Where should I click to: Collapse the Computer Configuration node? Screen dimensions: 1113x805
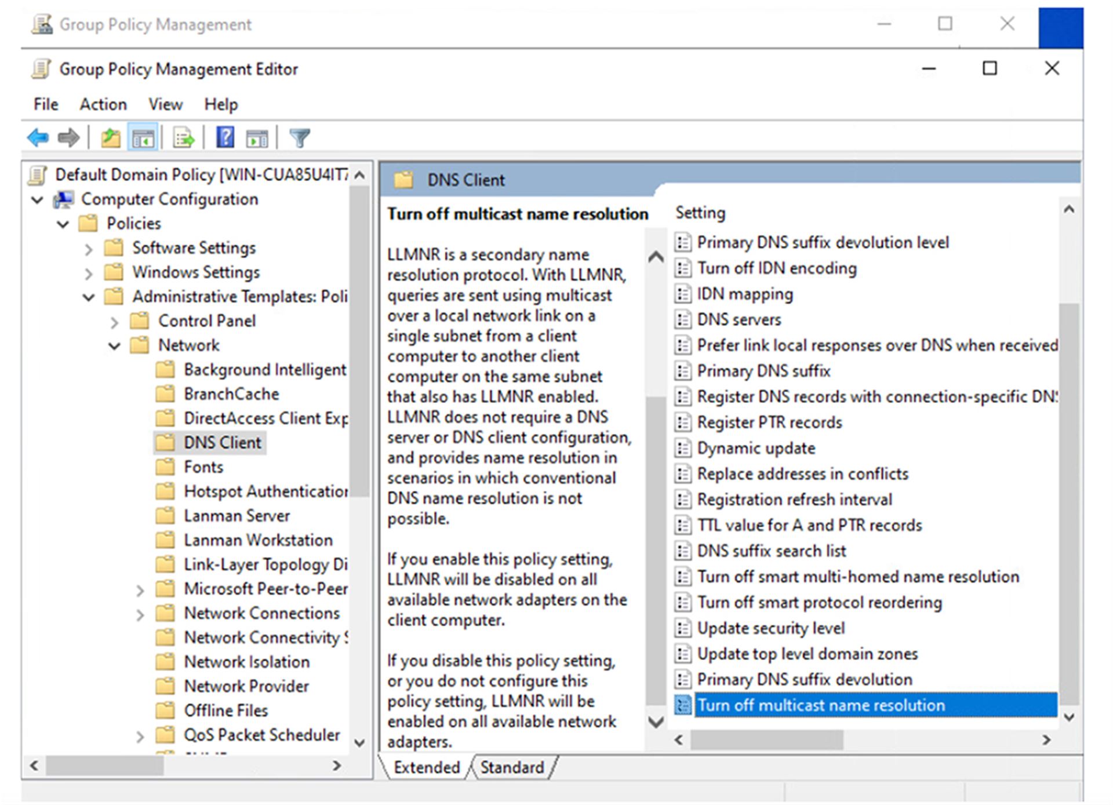tap(37, 200)
